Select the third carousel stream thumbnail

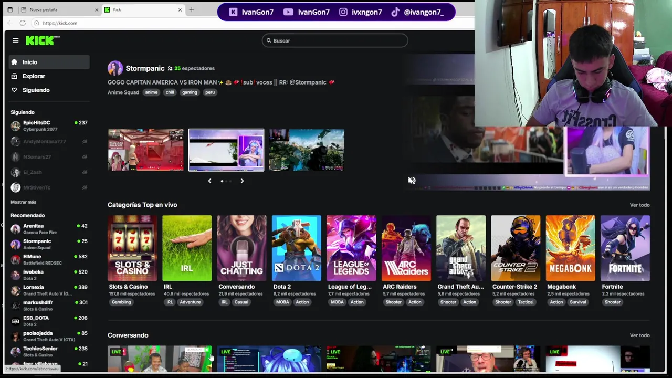point(307,150)
